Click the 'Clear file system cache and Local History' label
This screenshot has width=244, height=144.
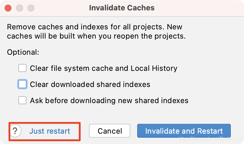pyautogui.click(x=104, y=68)
